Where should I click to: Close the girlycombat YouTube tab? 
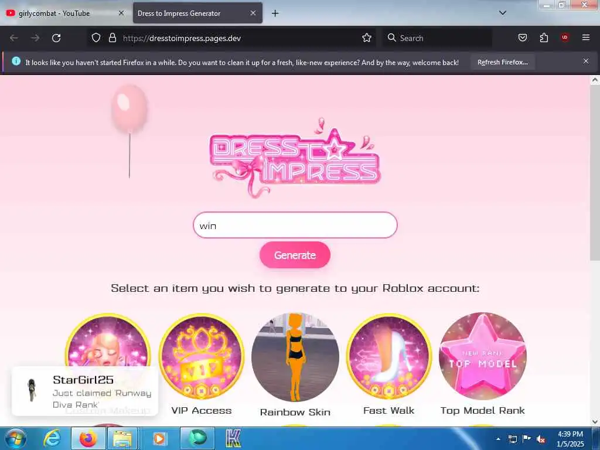121,13
